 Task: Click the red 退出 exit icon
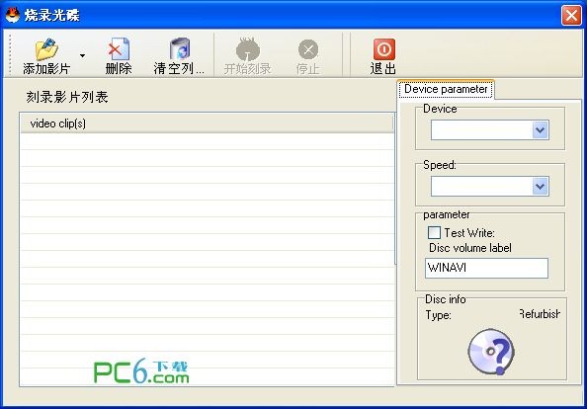(383, 49)
